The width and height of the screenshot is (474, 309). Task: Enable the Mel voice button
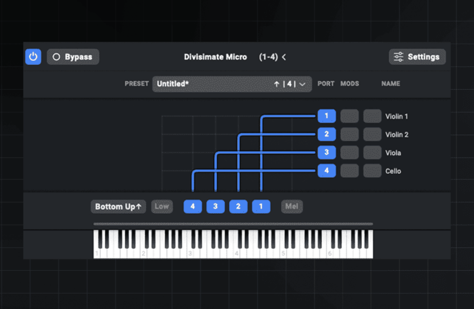click(292, 207)
